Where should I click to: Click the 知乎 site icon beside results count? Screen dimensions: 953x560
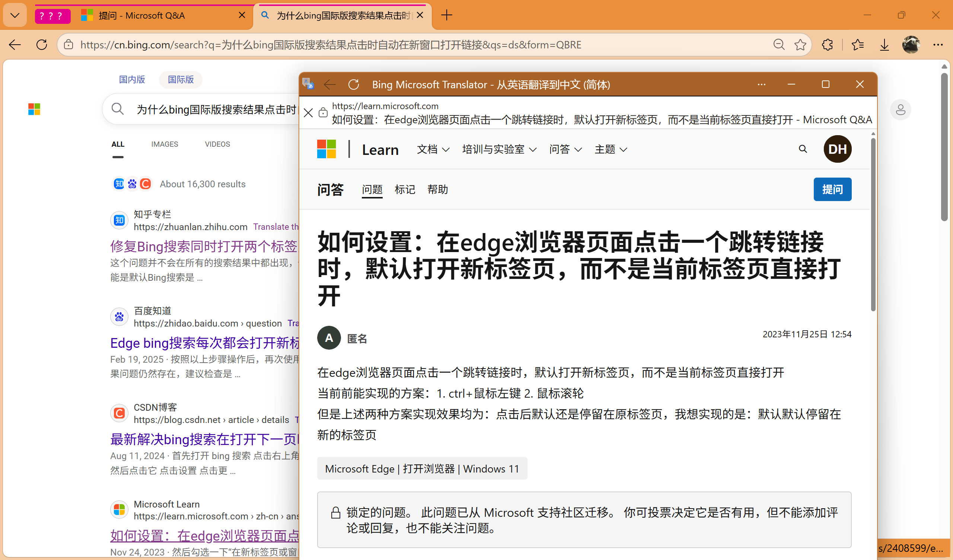[119, 184]
